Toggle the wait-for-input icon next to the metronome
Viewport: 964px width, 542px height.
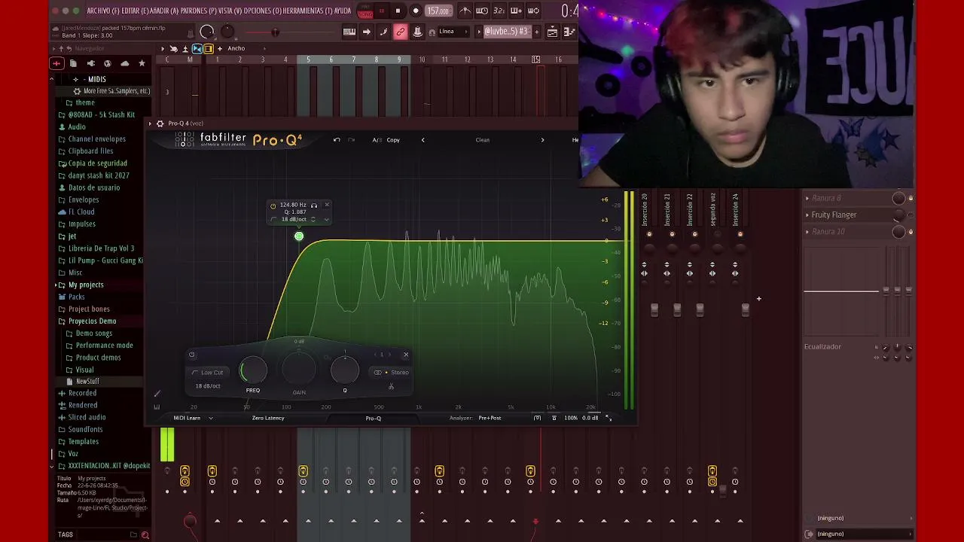click(482, 11)
